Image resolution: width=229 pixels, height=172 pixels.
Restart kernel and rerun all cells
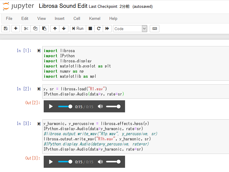coord(107,29)
